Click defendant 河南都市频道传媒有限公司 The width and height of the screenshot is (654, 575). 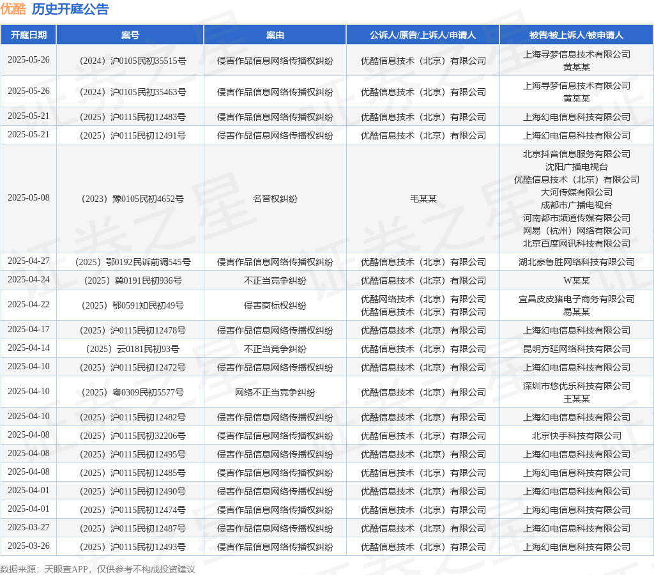pos(577,218)
